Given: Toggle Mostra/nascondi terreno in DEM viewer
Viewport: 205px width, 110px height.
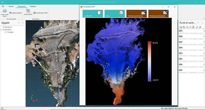Looking at the screenshot, I should point(136,14).
